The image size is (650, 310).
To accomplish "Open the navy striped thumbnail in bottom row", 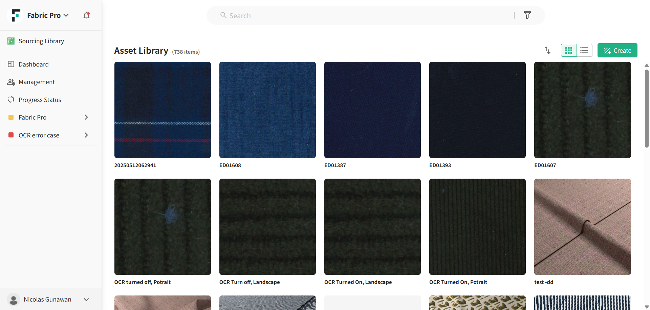I will (583, 303).
